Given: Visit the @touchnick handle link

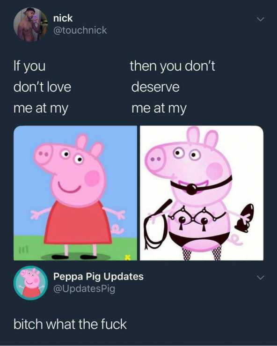Looking at the screenshot, I should tap(80, 30).
